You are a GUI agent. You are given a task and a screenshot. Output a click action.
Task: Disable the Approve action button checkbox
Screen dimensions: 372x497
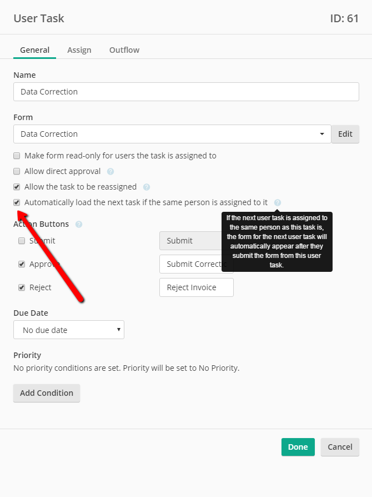tap(22, 264)
